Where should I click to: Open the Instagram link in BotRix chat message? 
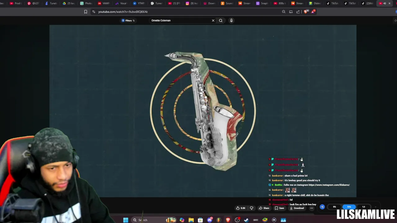point(329,185)
